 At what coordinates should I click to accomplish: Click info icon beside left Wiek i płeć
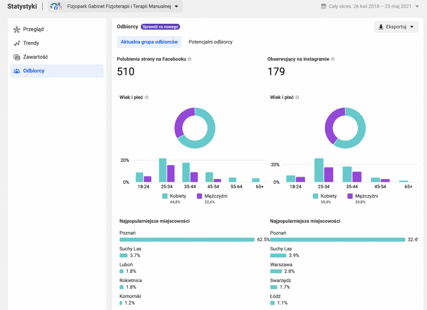pos(147,97)
